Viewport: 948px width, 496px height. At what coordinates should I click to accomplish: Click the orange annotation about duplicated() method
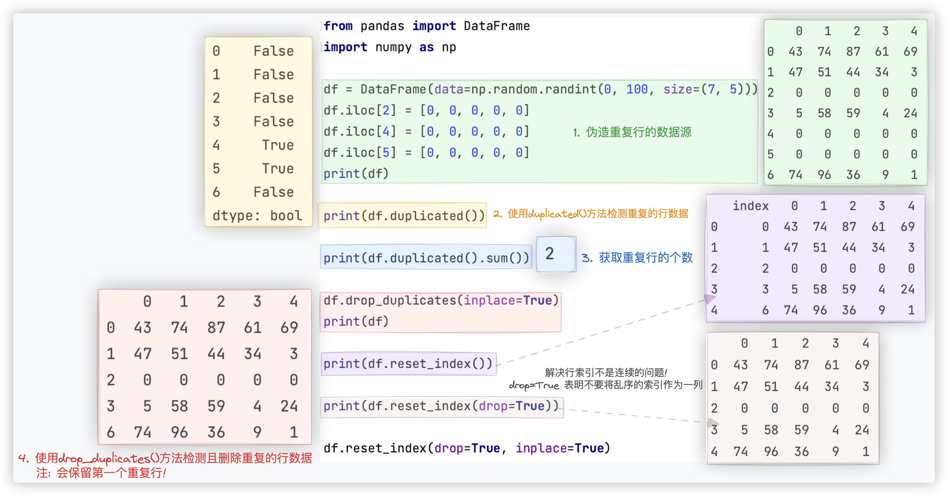pyautogui.click(x=590, y=213)
